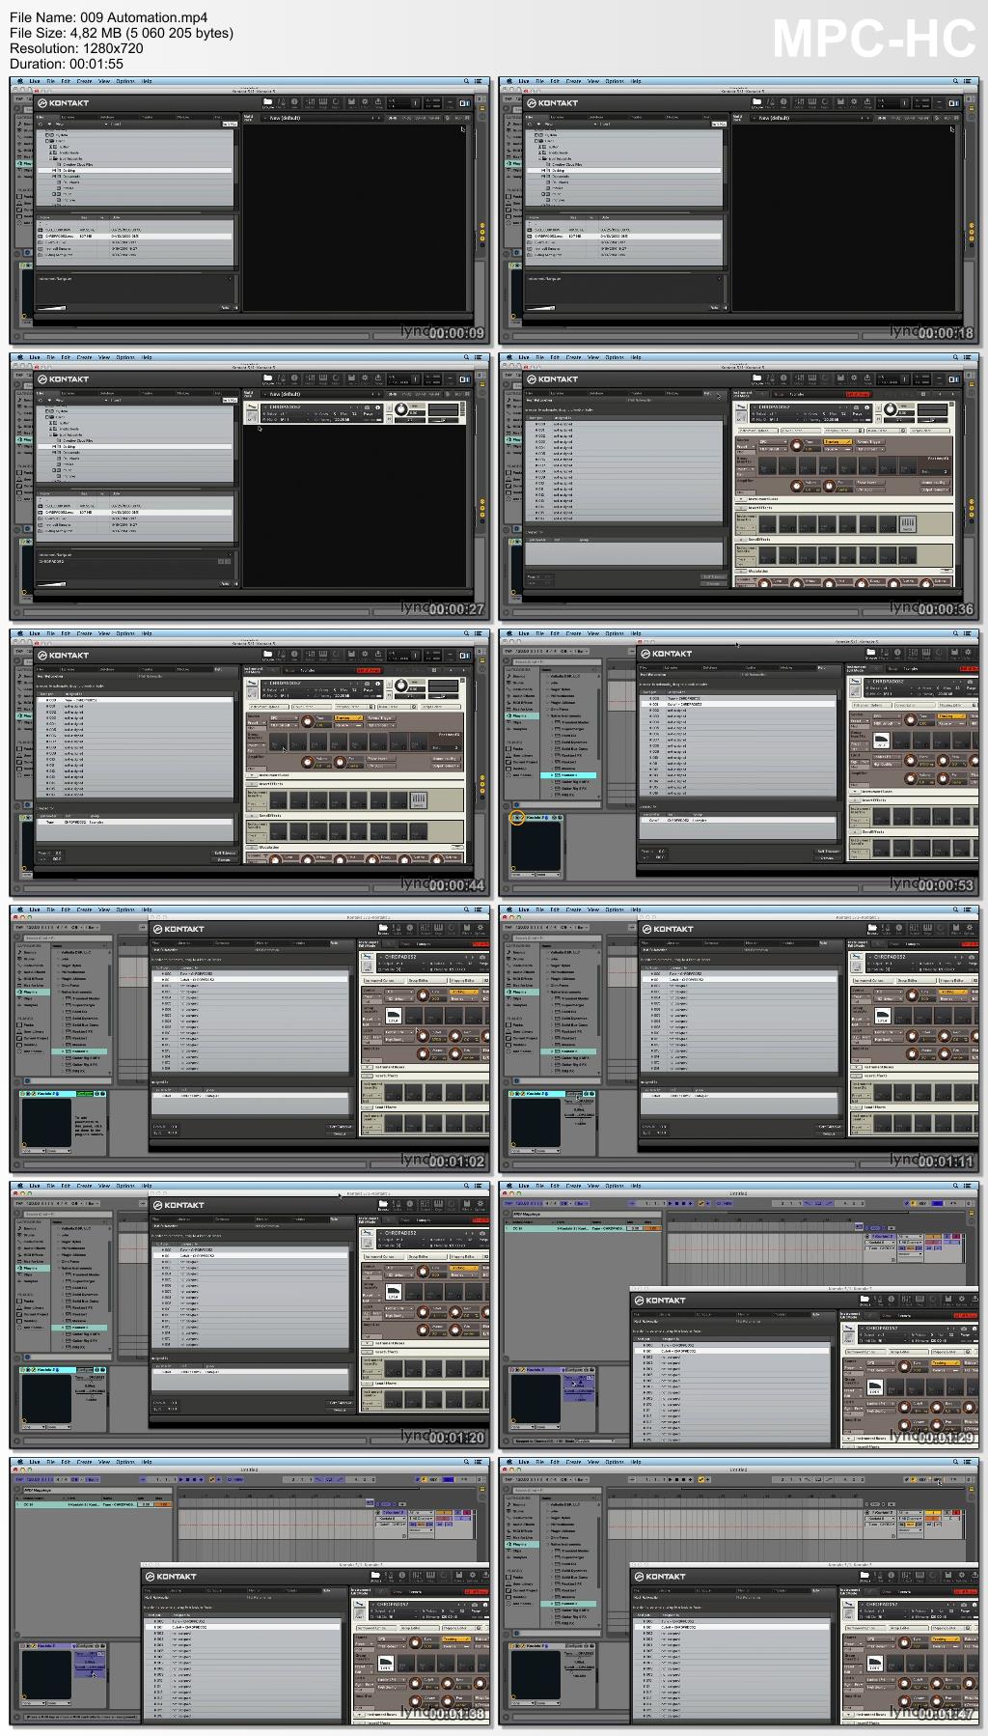The width and height of the screenshot is (988, 1736).
Task: Open the frame stamped 00:01:11
Action: click(739, 1039)
